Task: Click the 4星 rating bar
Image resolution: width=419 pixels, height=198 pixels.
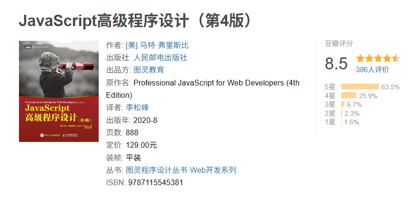Action: [349, 95]
